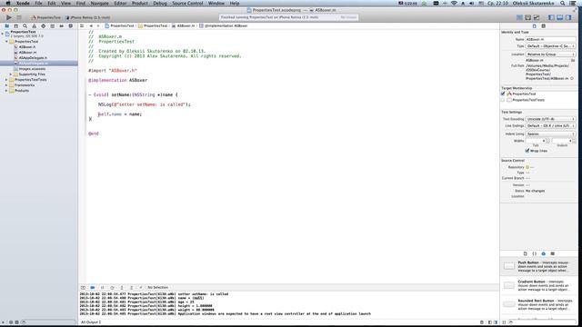Open the File menu
Viewport: 582px width, 327px height.
coord(38,3)
